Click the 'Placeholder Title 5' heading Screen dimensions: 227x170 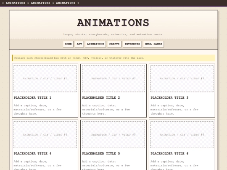(x=101, y=154)
